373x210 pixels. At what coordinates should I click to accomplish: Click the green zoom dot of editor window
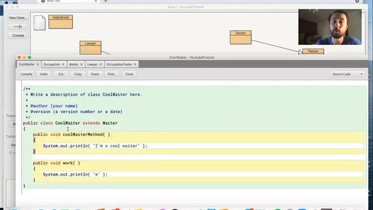click(x=30, y=57)
